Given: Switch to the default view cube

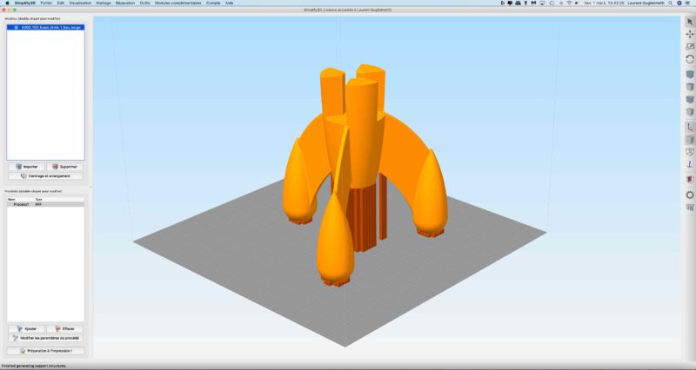Looking at the screenshot, I should point(690,76).
